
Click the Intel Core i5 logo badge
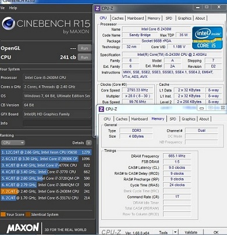207,38
